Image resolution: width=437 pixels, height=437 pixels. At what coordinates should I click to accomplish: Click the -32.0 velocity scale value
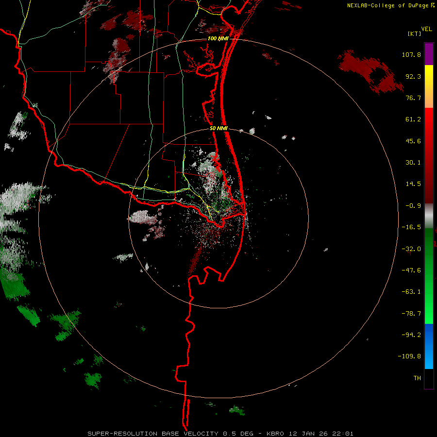point(411,249)
